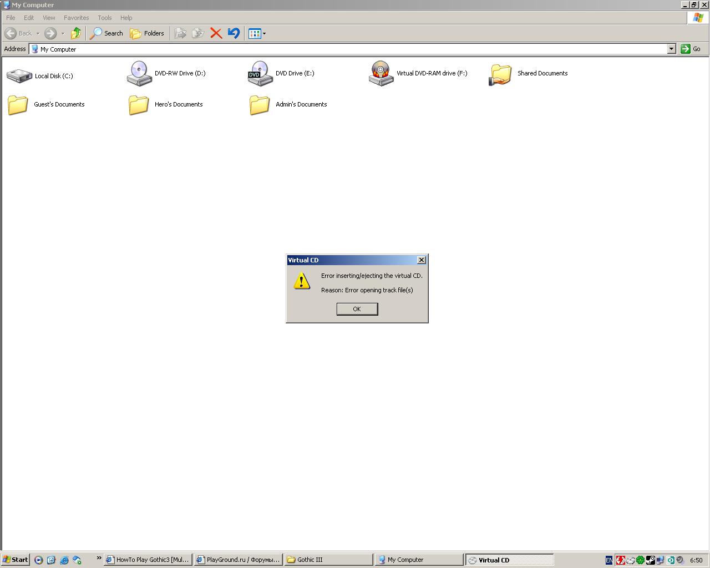Click the Go button
Screen dimensions: 710x568
tap(691, 49)
